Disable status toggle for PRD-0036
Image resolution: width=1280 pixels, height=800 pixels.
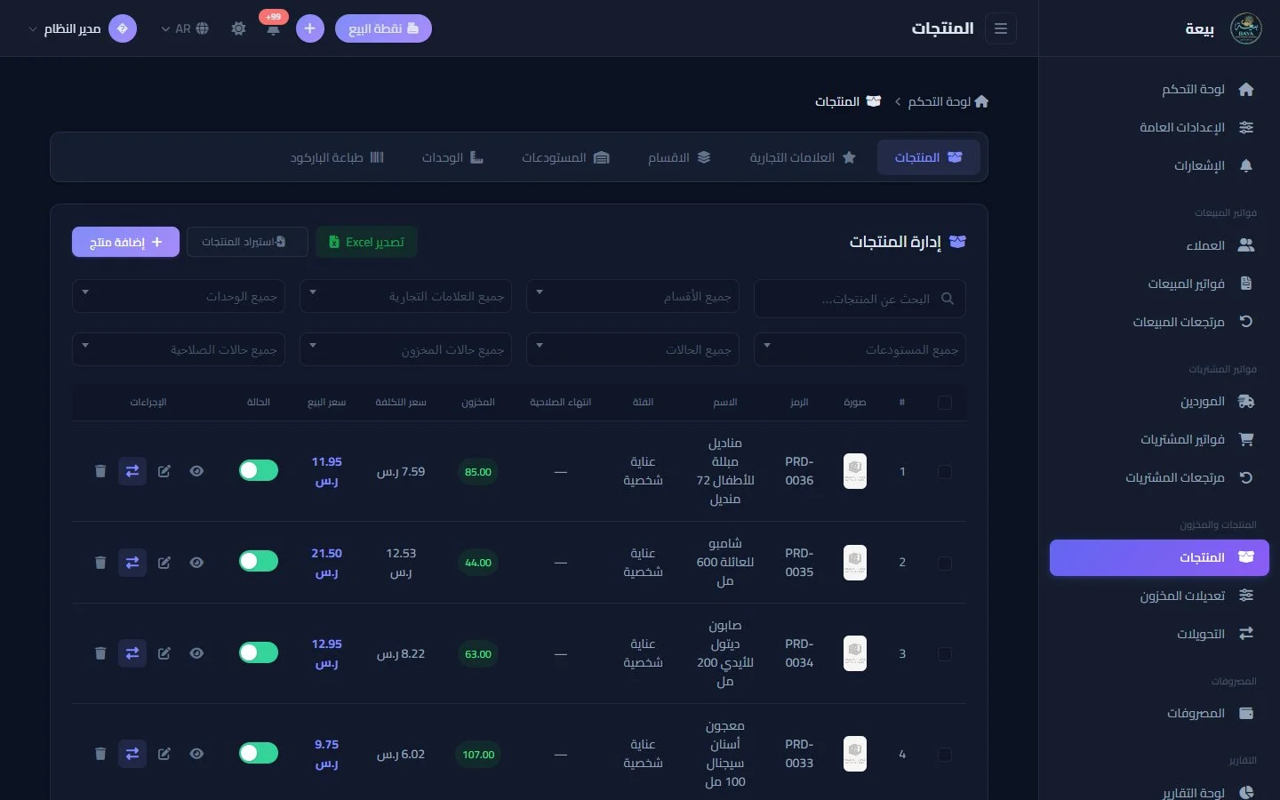(x=259, y=470)
